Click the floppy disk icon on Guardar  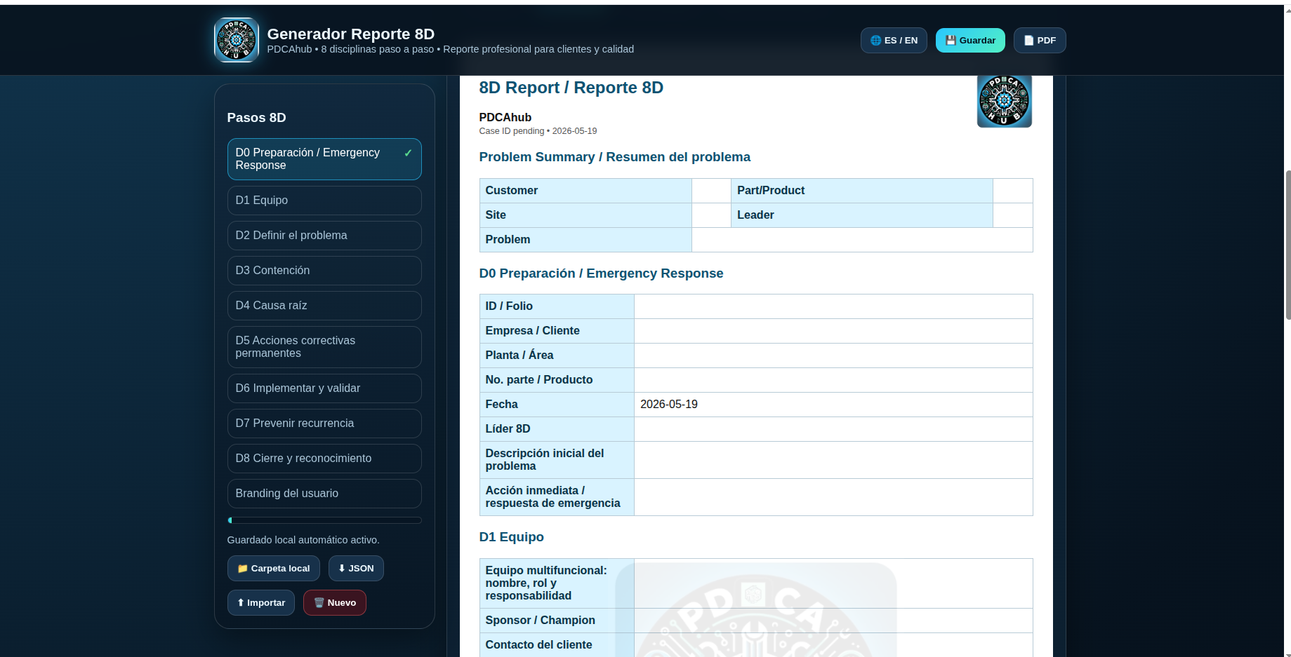951,41
